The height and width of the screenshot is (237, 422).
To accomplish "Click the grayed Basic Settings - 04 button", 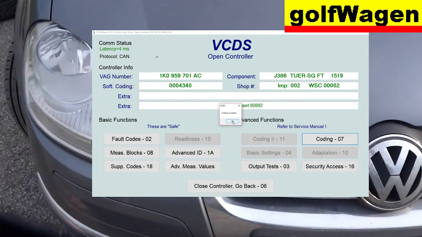I will click(269, 153).
